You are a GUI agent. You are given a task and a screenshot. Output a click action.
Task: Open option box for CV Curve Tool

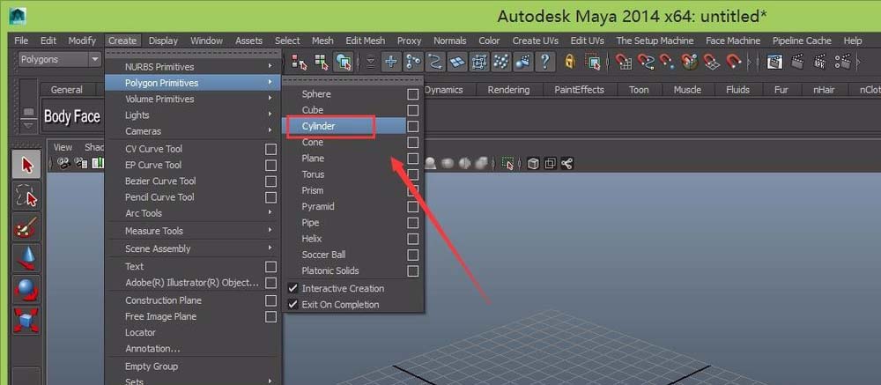(270, 149)
